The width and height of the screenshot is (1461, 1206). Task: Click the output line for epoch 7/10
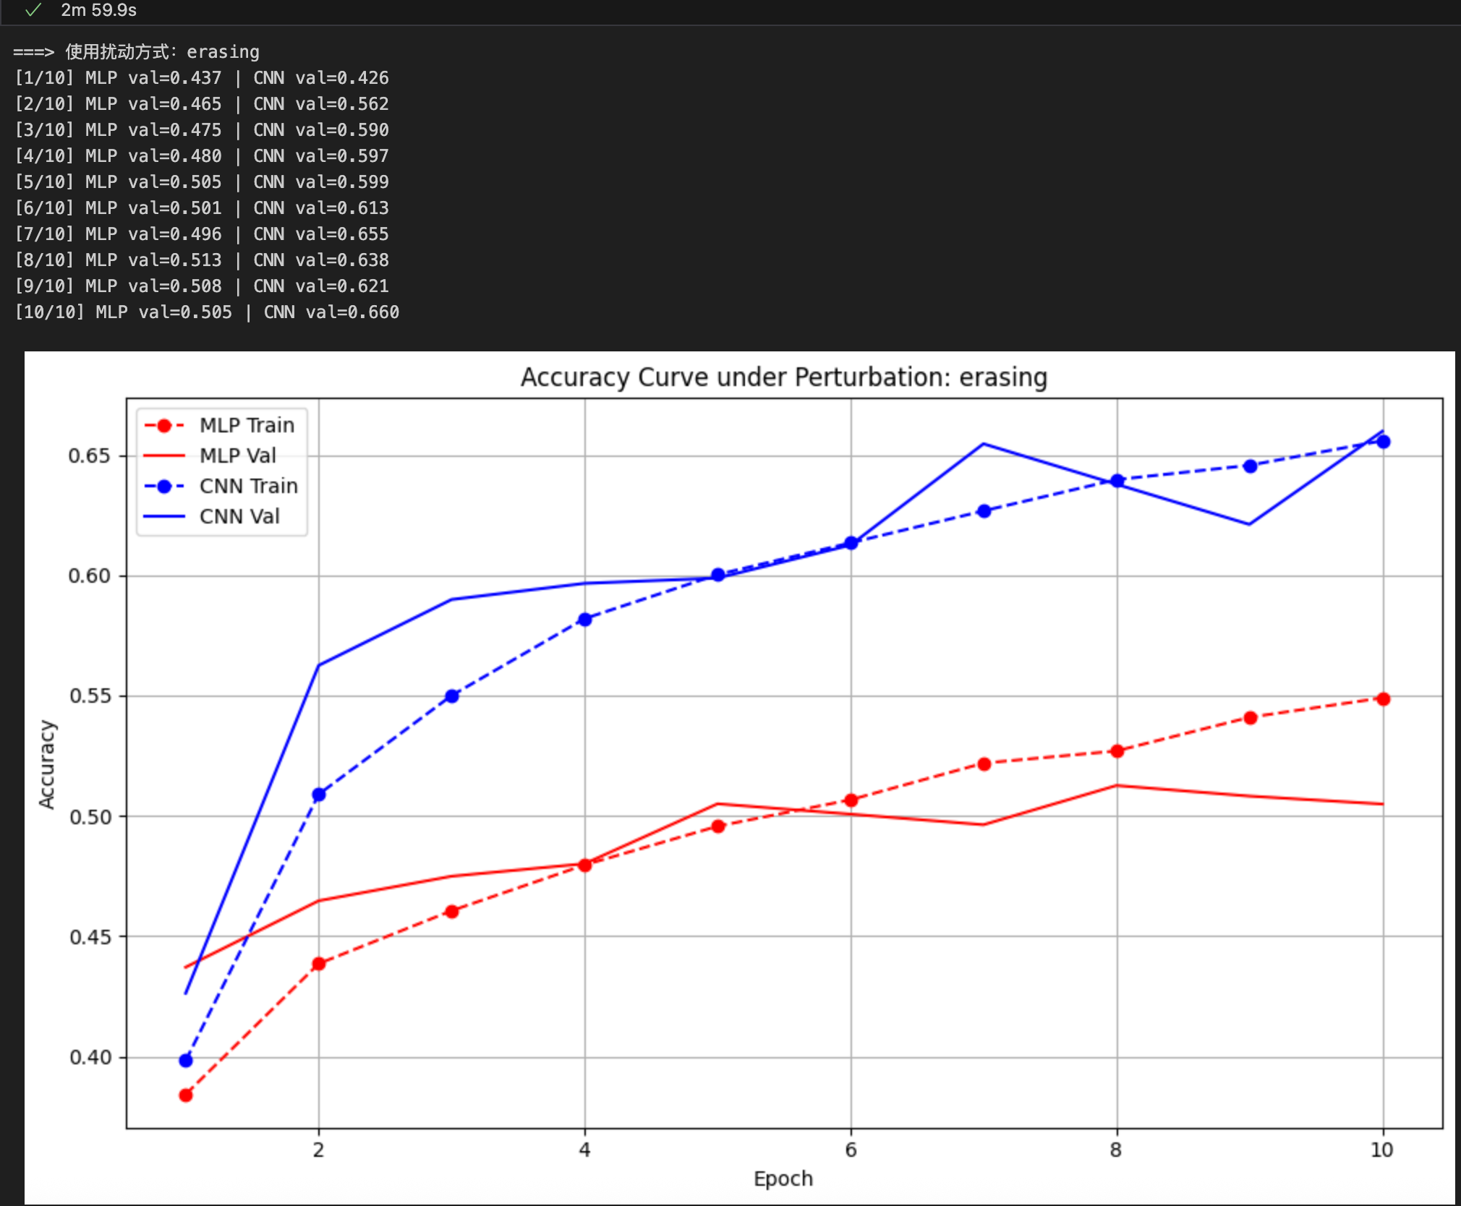click(x=202, y=234)
